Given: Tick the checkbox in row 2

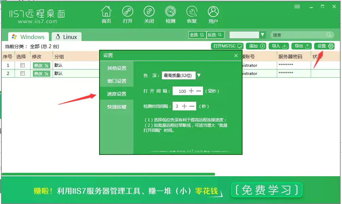Looking at the screenshot, I should [x=22, y=74].
